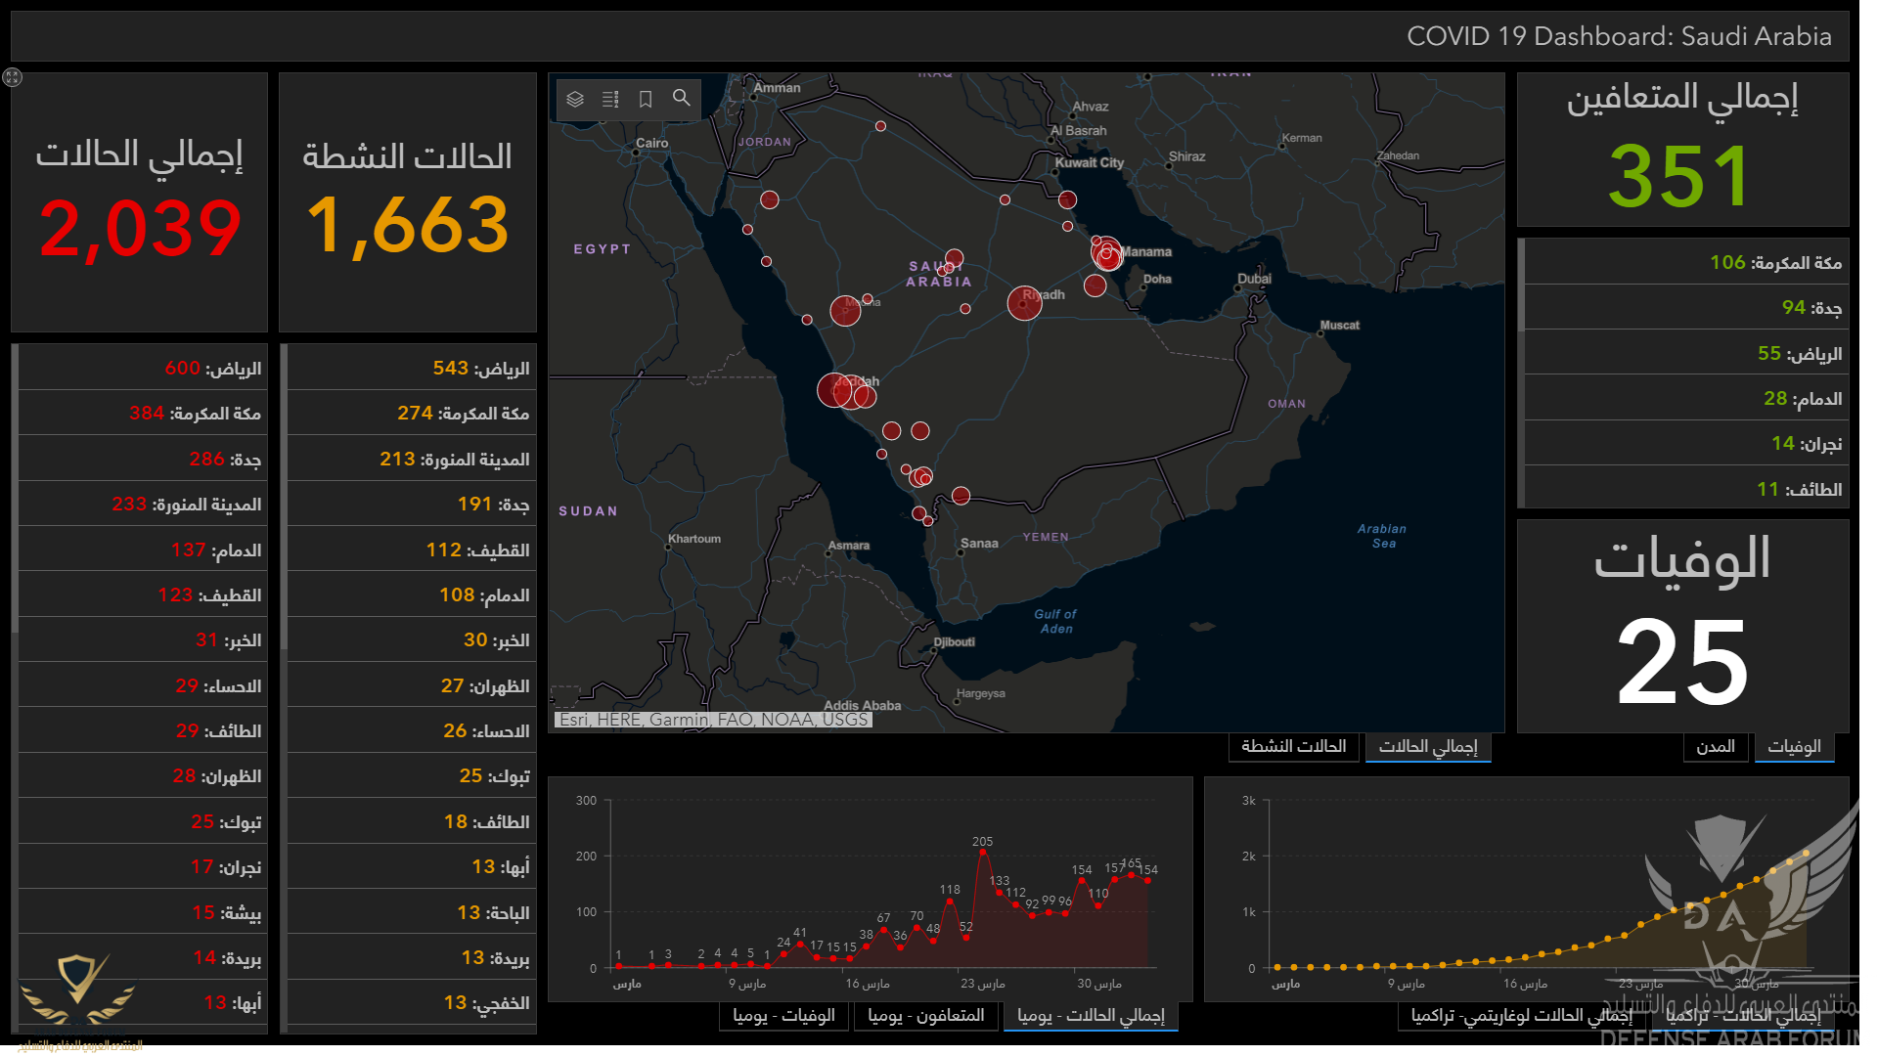1878x1056 pixels.
Task: Select الخبر: 30 row
Action: (411, 640)
